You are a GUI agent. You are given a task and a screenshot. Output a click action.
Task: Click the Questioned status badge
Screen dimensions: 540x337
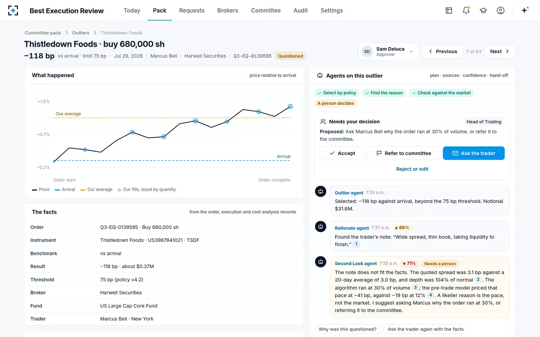[291, 56]
